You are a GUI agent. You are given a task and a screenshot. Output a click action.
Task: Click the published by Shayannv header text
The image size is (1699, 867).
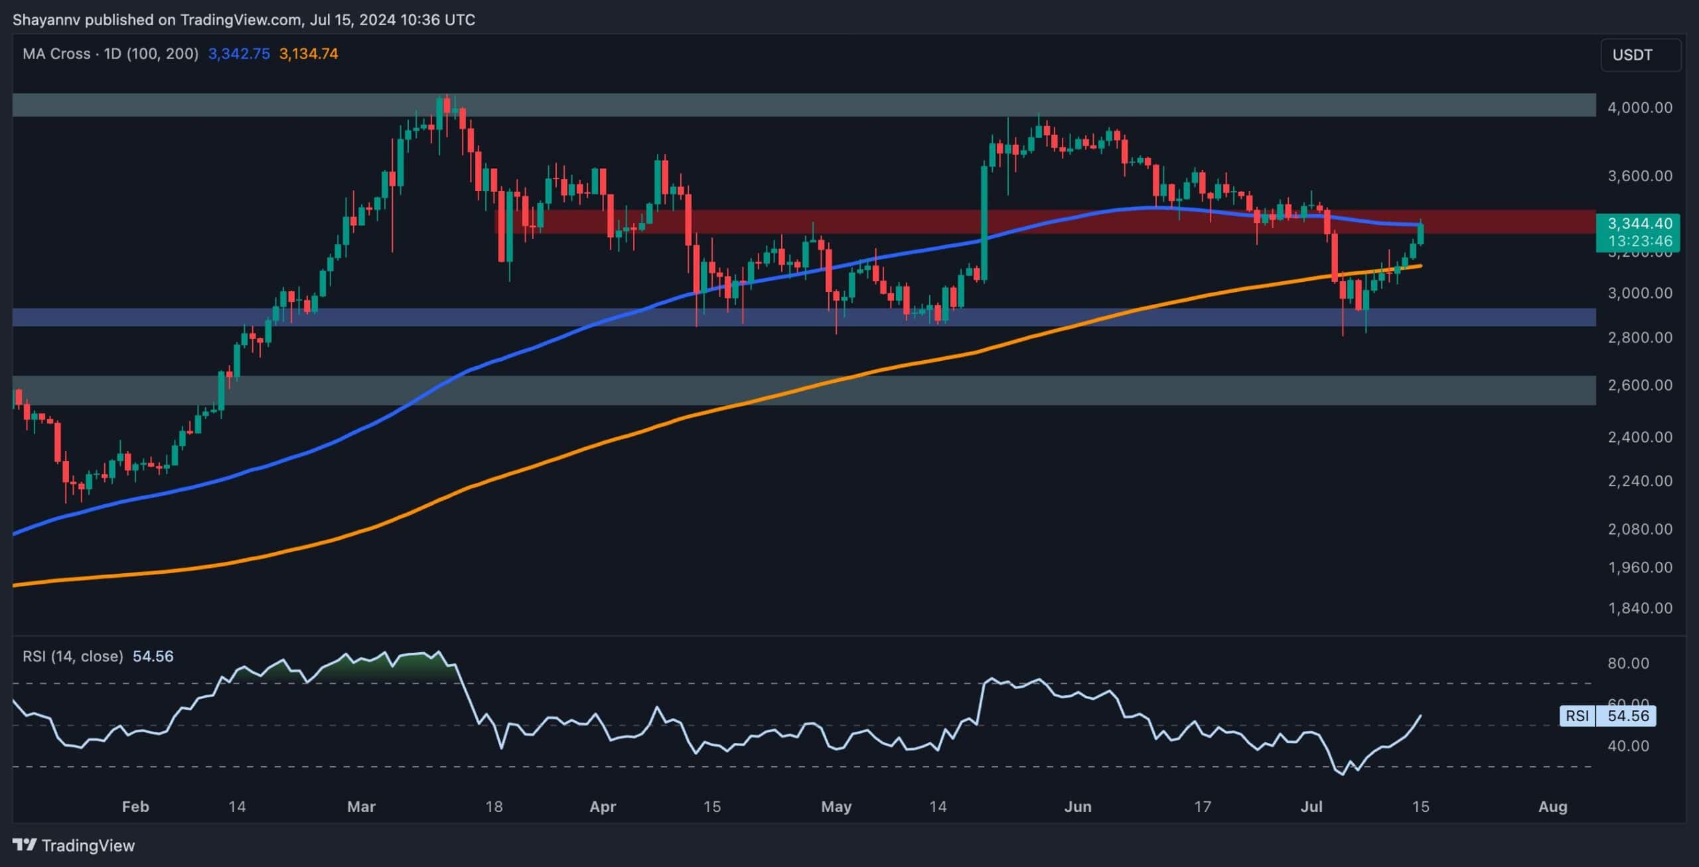[244, 20]
